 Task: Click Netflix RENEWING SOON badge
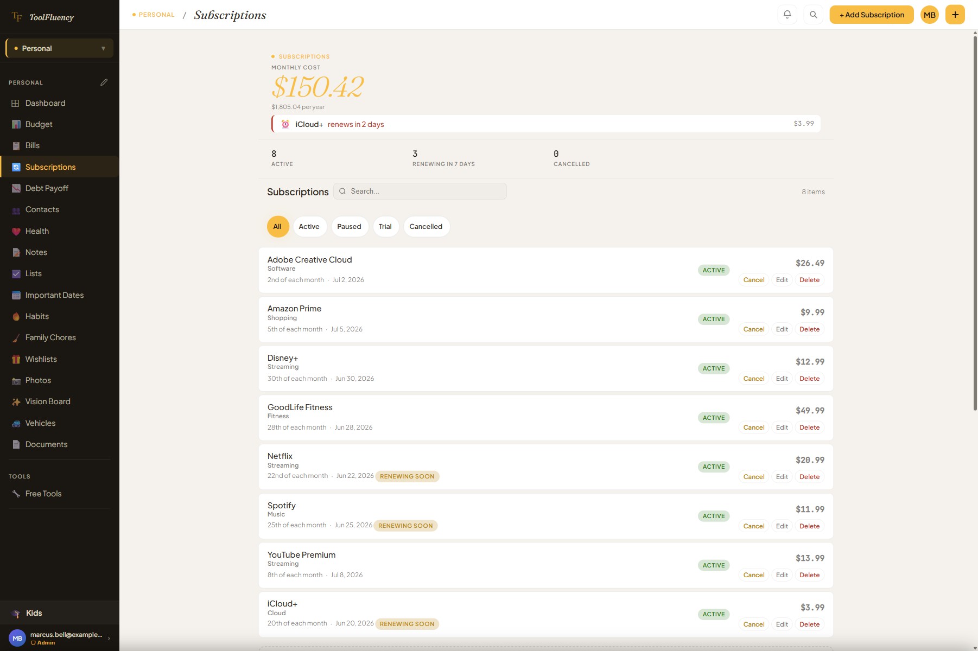407,476
